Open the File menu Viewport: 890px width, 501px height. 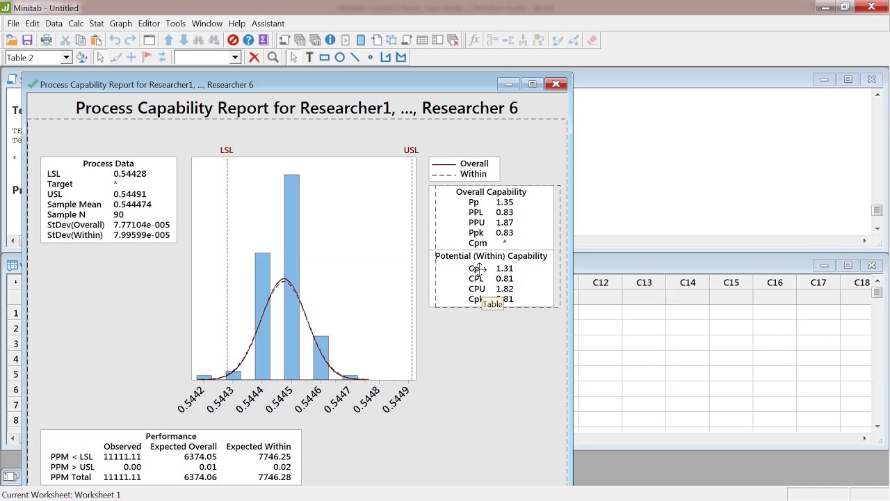coord(13,24)
